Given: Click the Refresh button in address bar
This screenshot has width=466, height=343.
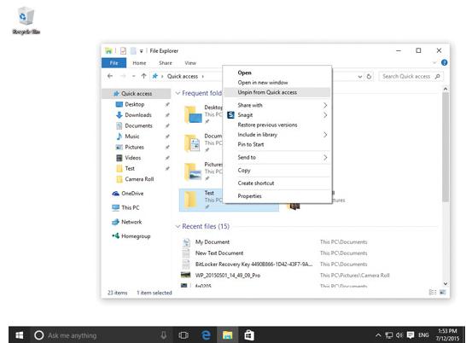Looking at the screenshot, I should click(369, 77).
